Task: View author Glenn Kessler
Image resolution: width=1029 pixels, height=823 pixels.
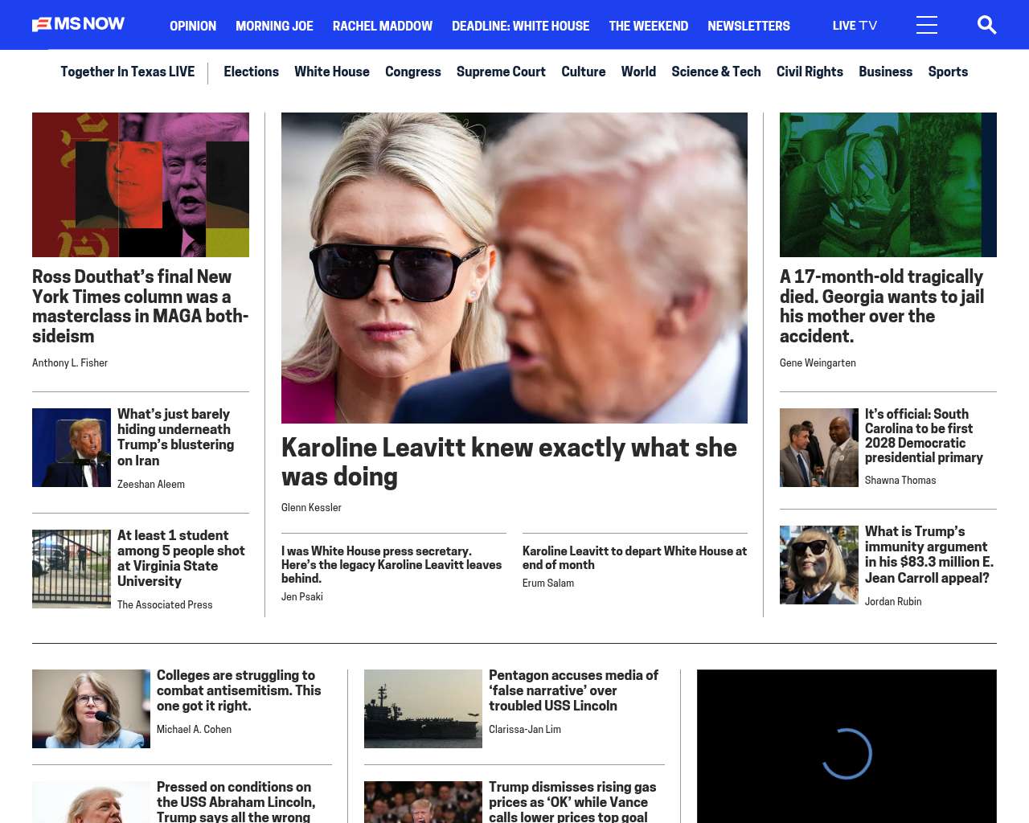Action: pos(311,508)
